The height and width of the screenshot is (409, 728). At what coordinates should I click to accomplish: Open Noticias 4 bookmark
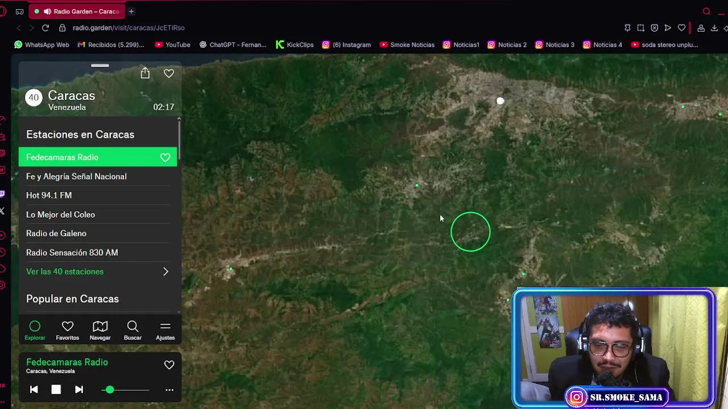pyautogui.click(x=603, y=45)
